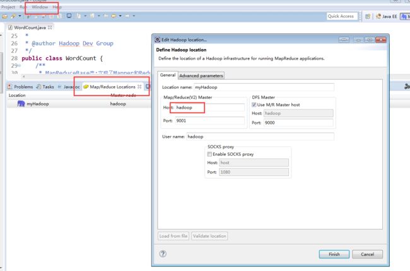Click the forward navigation arrow icon
This screenshot has width=410, height=271.
127,16
